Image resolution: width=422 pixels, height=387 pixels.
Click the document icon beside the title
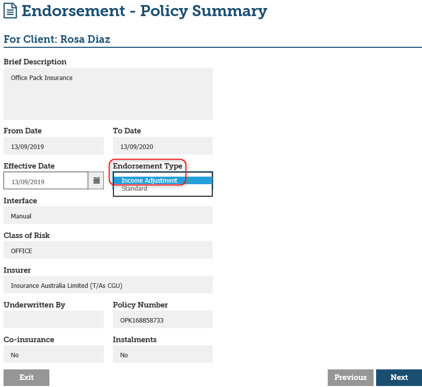(x=11, y=11)
